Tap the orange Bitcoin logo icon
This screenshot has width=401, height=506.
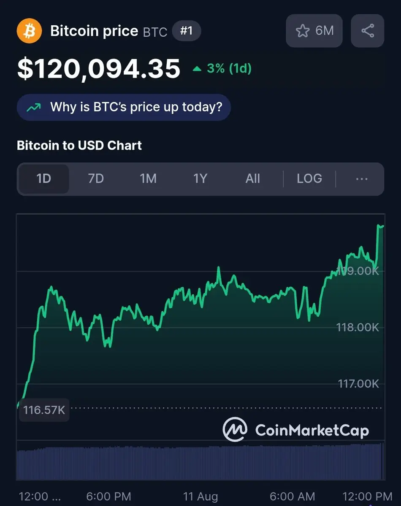[x=29, y=31]
